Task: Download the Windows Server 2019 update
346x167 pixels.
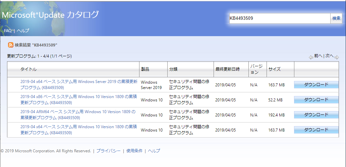Action: [316, 85]
